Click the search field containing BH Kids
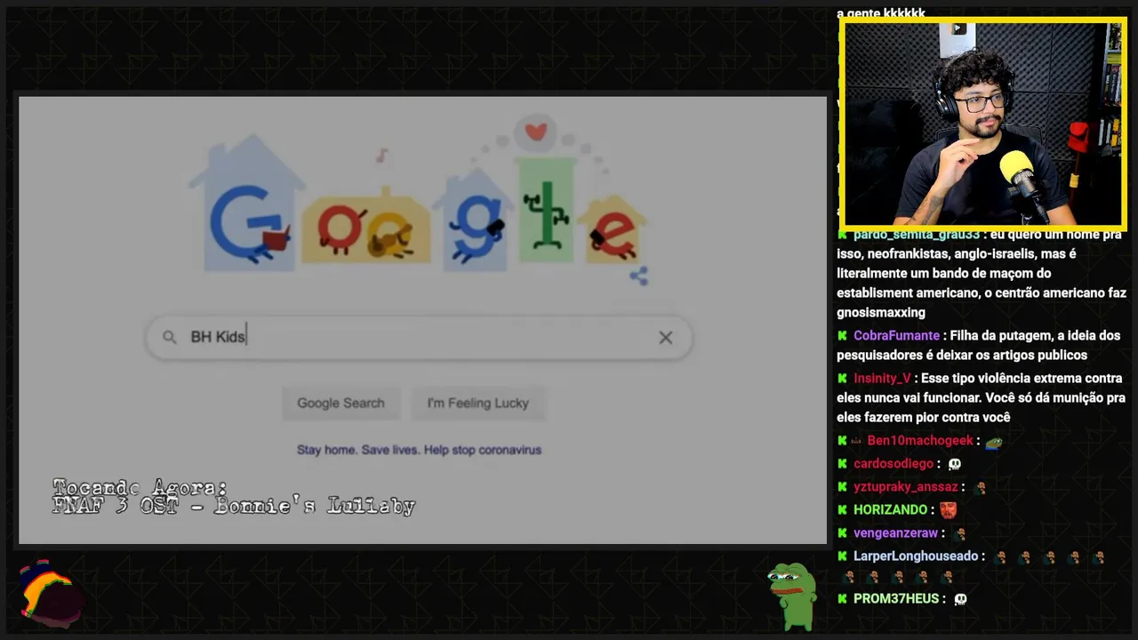The height and width of the screenshot is (640, 1138). point(419,338)
